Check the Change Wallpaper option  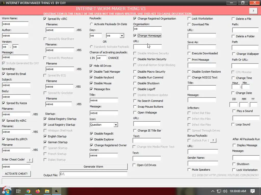point(234,54)
